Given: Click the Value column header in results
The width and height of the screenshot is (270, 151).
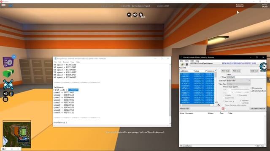Looking at the screenshot, I should click(196, 71).
